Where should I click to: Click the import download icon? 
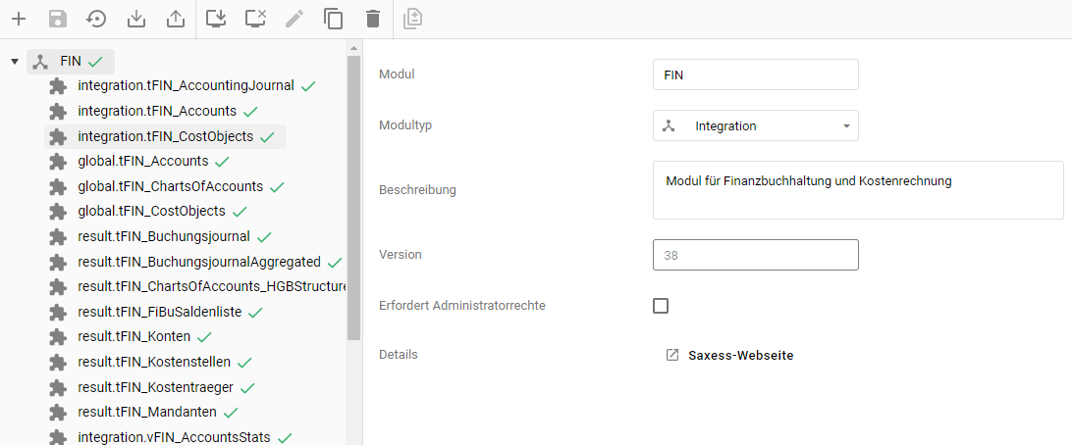135,19
